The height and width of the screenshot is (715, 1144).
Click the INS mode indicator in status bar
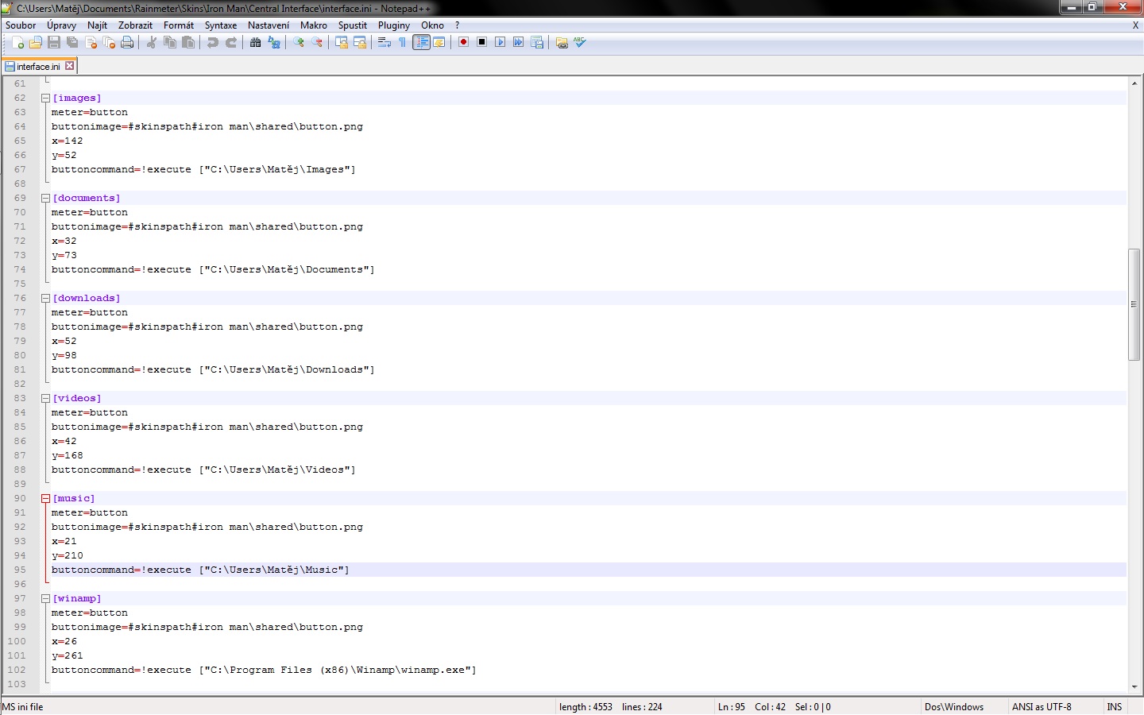(x=1114, y=707)
